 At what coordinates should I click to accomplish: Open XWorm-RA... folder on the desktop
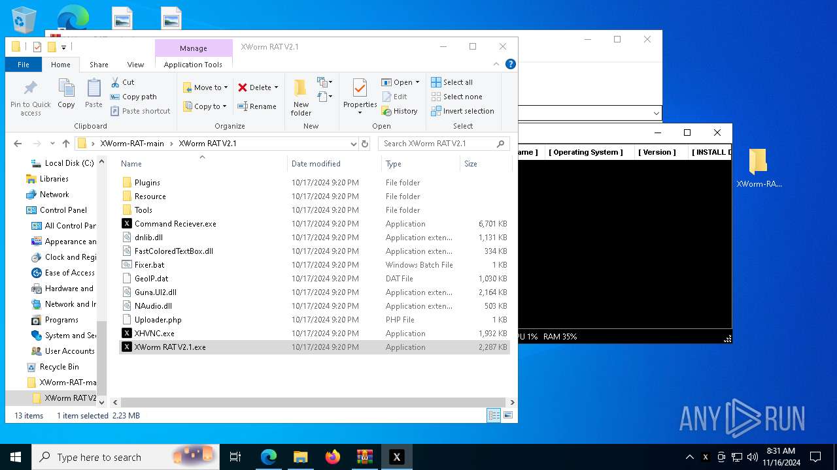[759, 168]
